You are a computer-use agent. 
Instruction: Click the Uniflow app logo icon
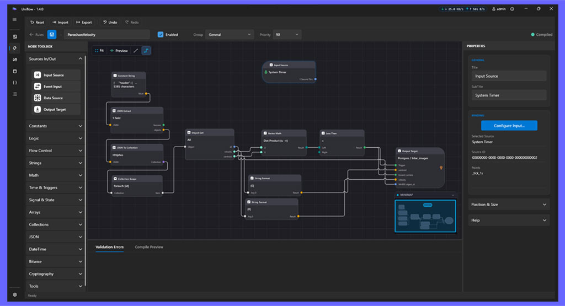tap(14, 9)
